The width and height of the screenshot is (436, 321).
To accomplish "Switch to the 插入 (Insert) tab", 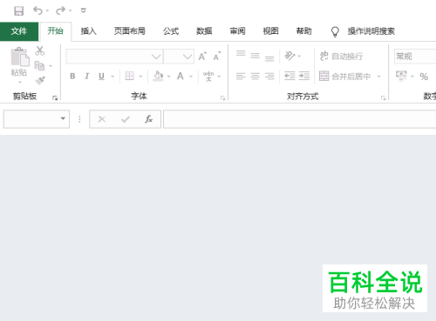I will click(88, 31).
